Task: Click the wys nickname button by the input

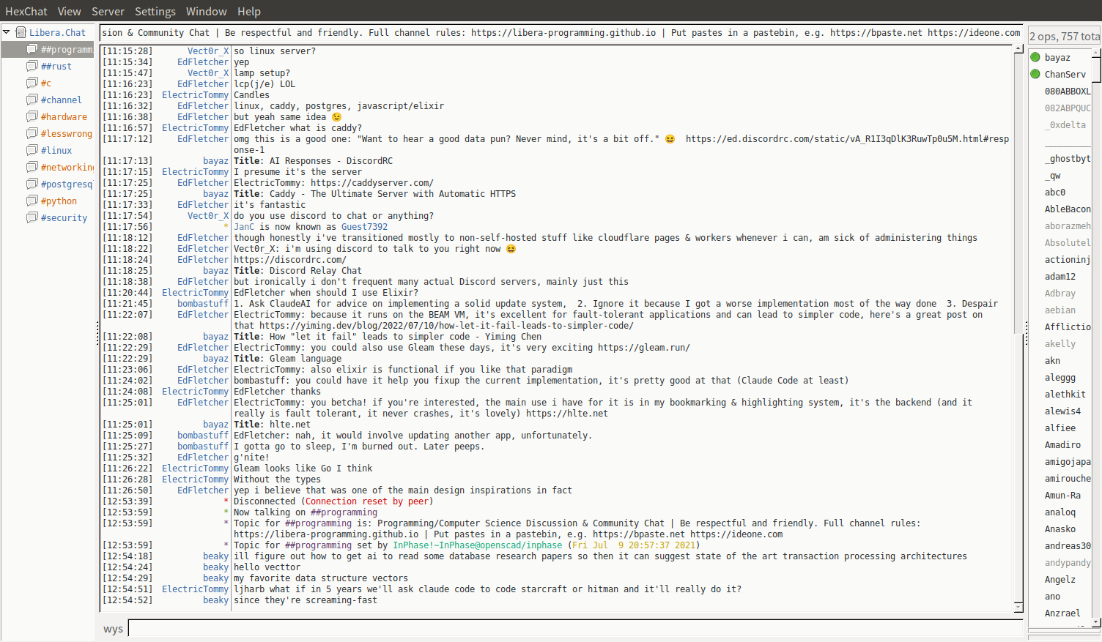Action: (113, 629)
